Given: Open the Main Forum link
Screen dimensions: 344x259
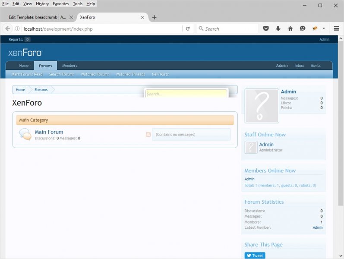Looking at the screenshot, I should point(49,132).
